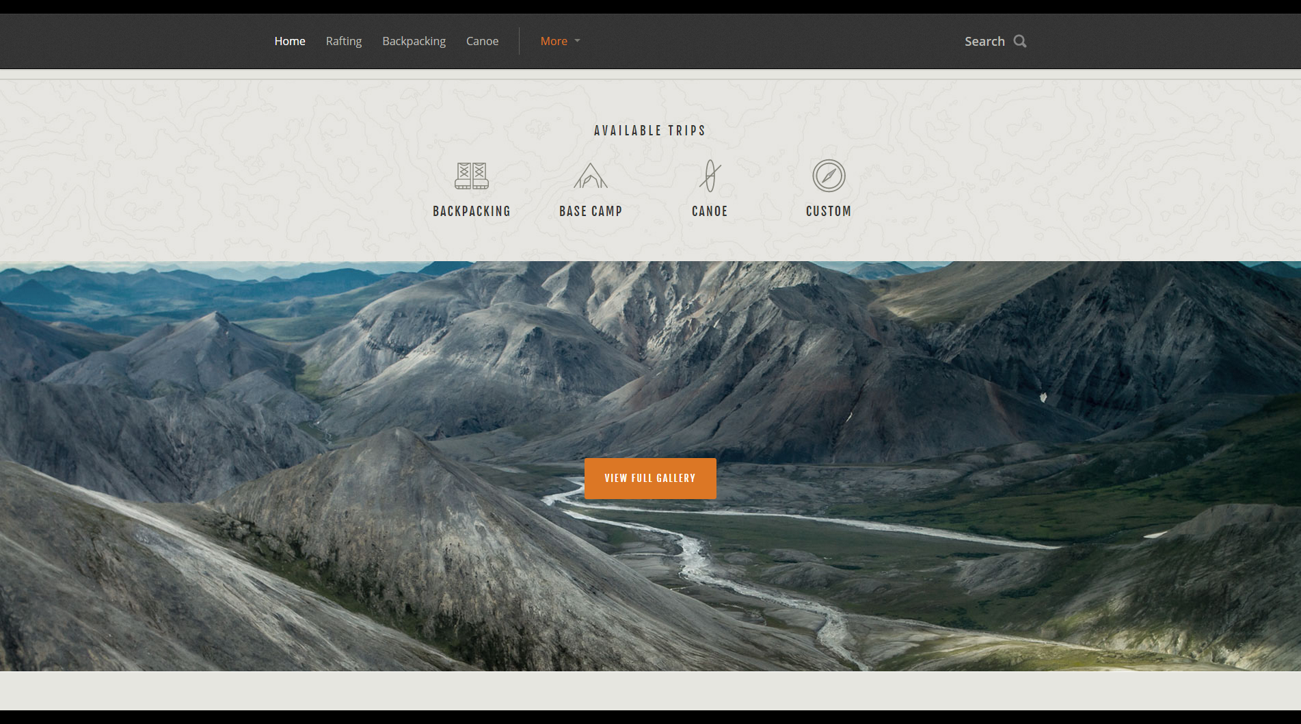This screenshot has height=724, width=1301.
Task: Click the CUSTOM trip label
Action: click(x=829, y=211)
